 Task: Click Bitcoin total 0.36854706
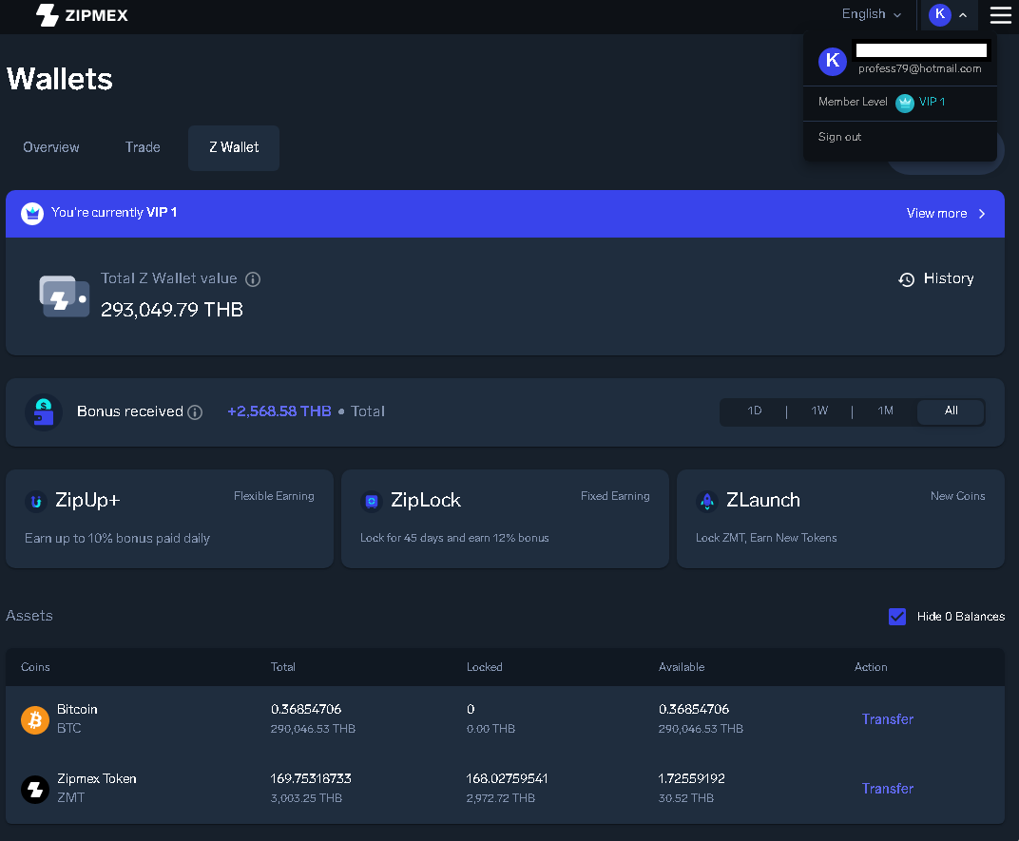[306, 709]
